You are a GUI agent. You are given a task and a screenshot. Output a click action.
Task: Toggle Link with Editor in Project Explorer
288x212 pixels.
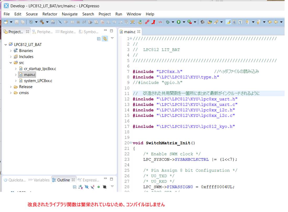click(x=105, y=39)
